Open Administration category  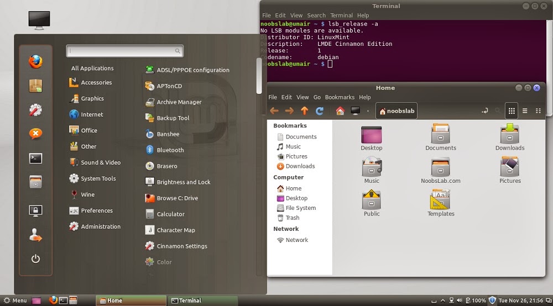95,226
